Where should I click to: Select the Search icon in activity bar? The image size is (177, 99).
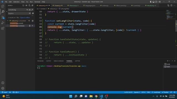[3, 12]
